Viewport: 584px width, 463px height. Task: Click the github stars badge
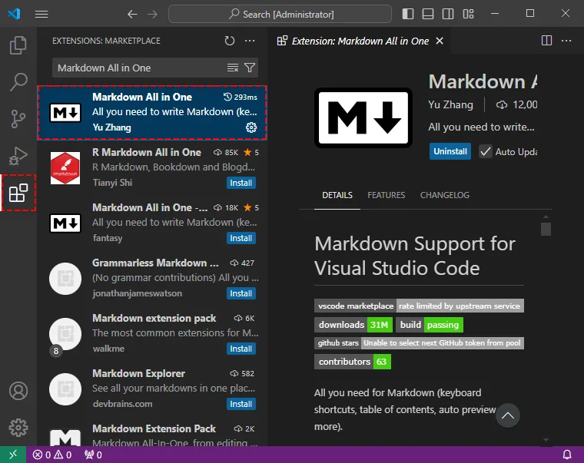tap(419, 342)
